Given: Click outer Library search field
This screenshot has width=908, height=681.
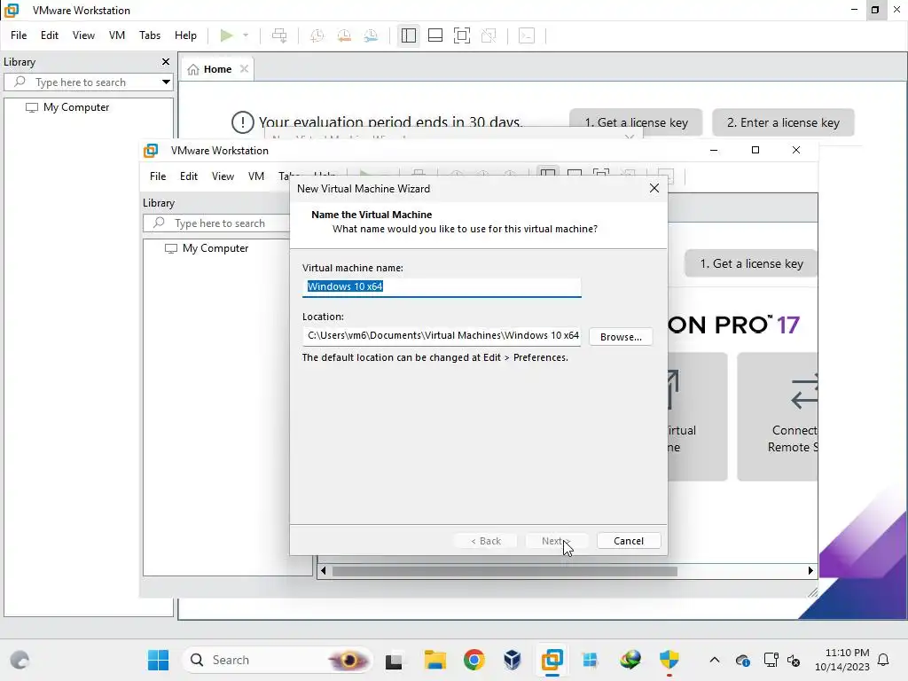Looking at the screenshot, I should click(87, 82).
